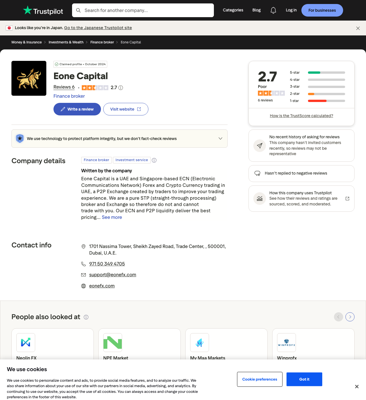
Task: Click the globe website icon
Action: point(83,286)
